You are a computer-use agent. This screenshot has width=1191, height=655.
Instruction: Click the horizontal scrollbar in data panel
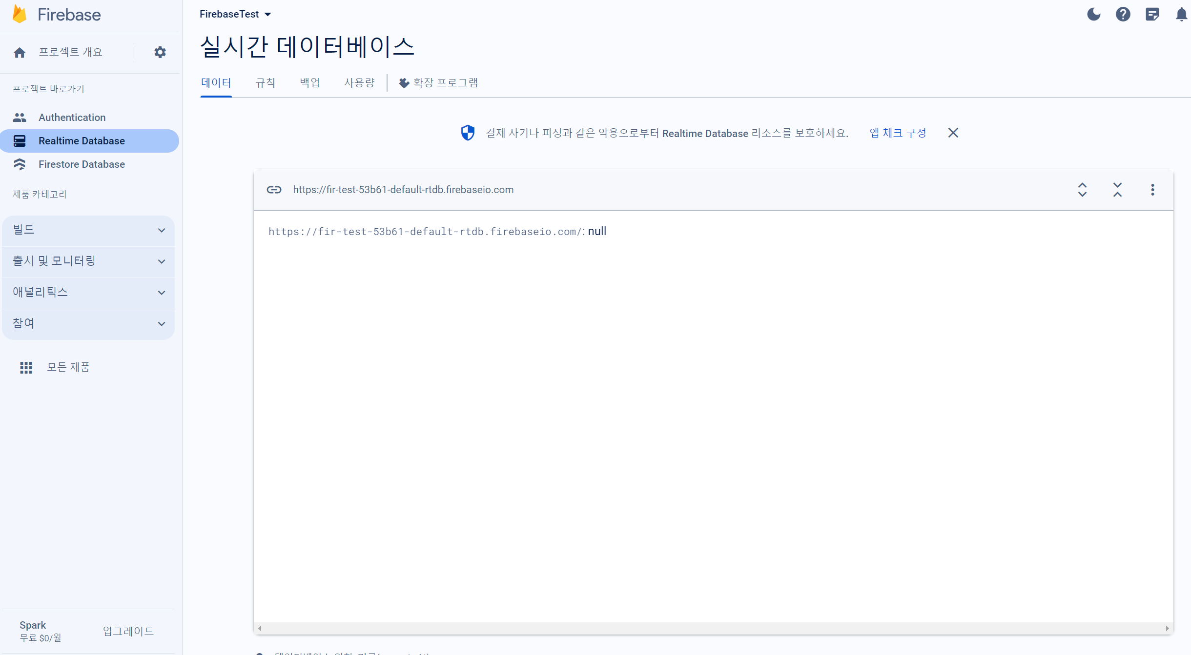(x=713, y=628)
